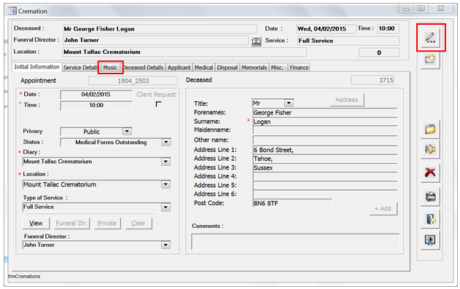This screenshot has height=289, width=460.
Task: Click the red X delete icon
Action: pyautogui.click(x=430, y=173)
